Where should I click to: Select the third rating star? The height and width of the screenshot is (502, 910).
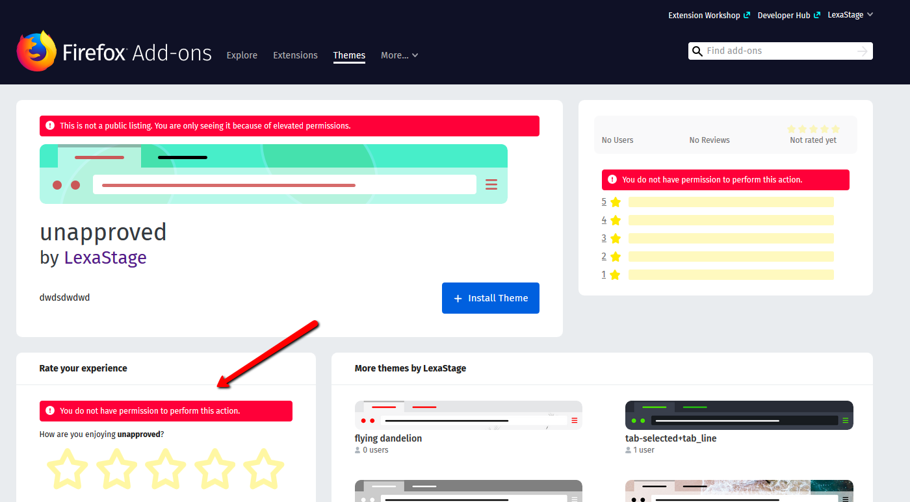pos(166,468)
